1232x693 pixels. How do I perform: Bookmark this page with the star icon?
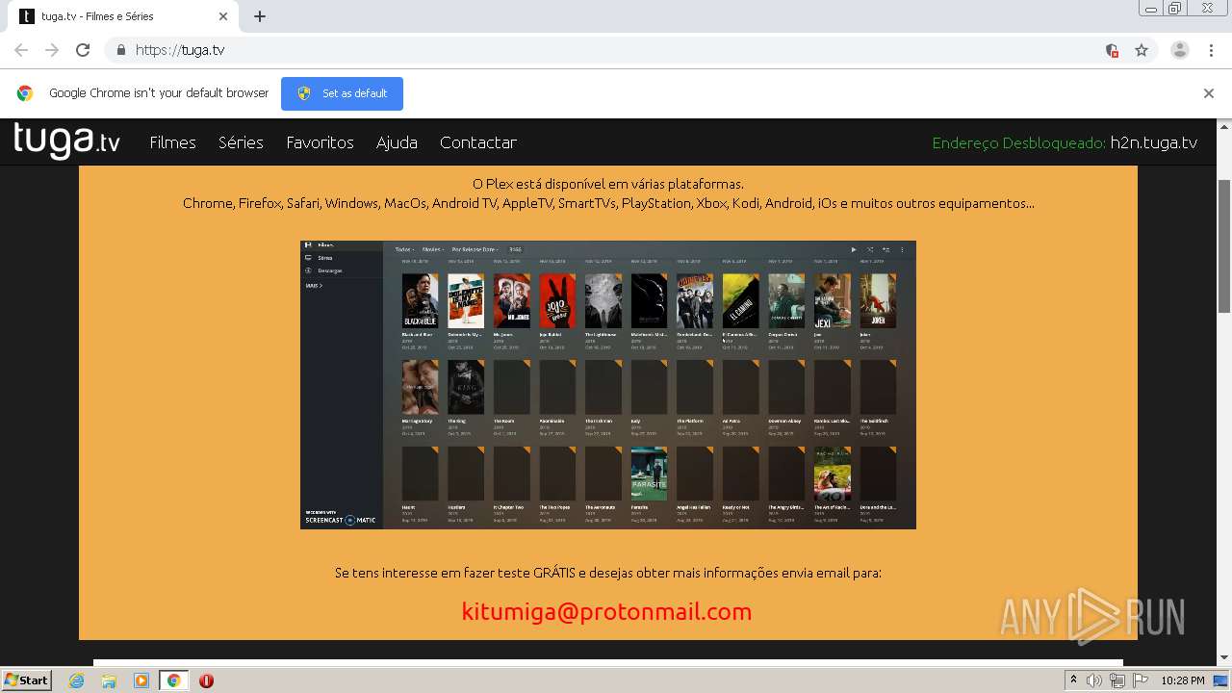[1142, 50]
